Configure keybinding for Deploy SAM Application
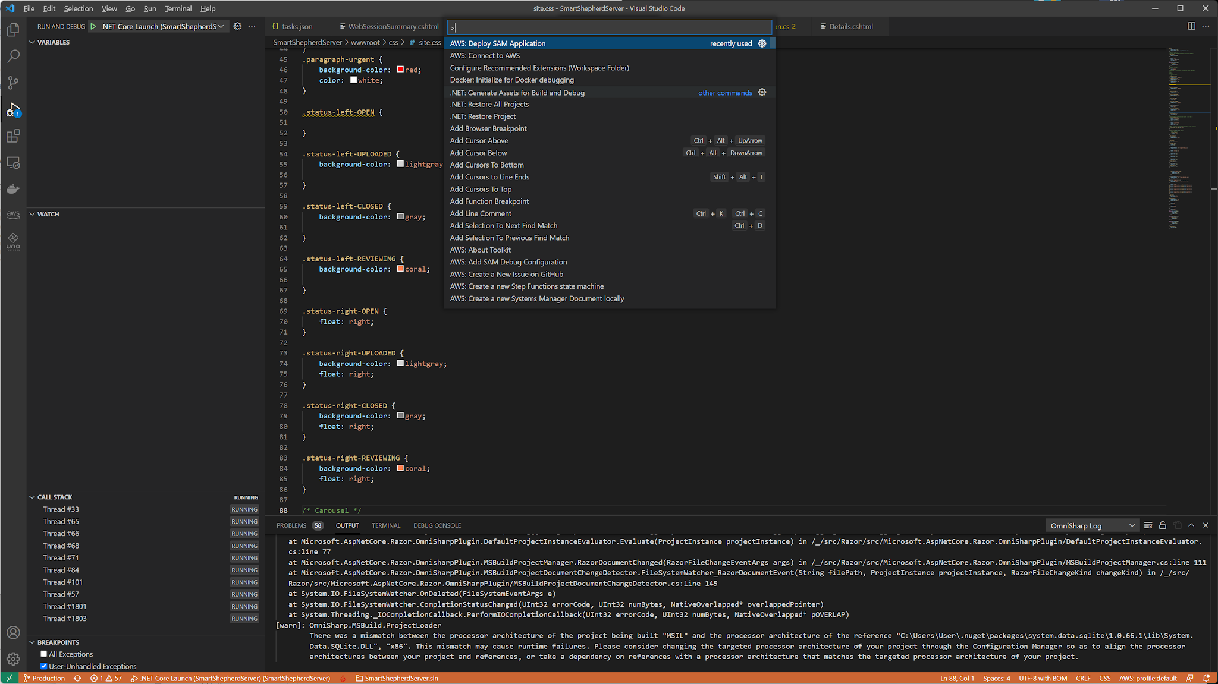1218x684 pixels. [762, 43]
